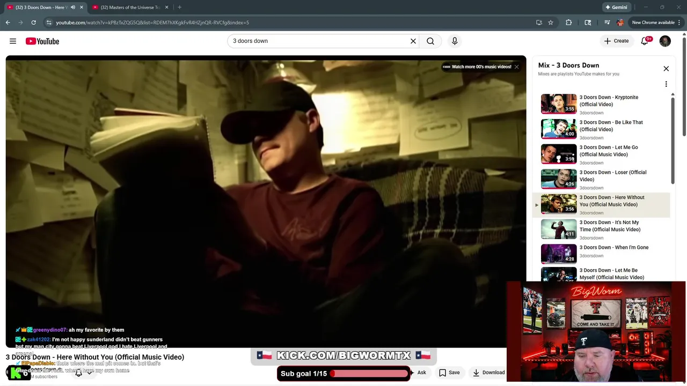The image size is (687, 386).
Task: Clear the '3 doors down' search text
Action: coord(413,41)
